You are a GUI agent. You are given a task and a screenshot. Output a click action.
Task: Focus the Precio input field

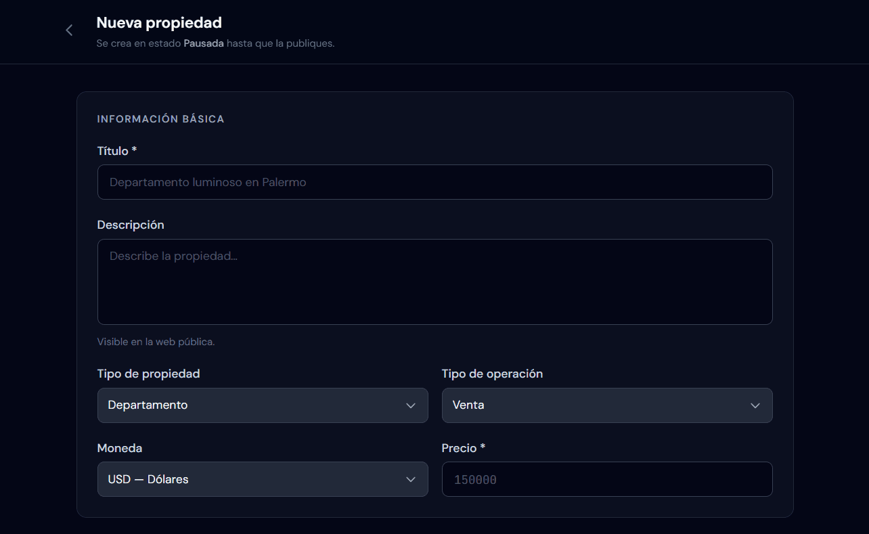point(607,479)
